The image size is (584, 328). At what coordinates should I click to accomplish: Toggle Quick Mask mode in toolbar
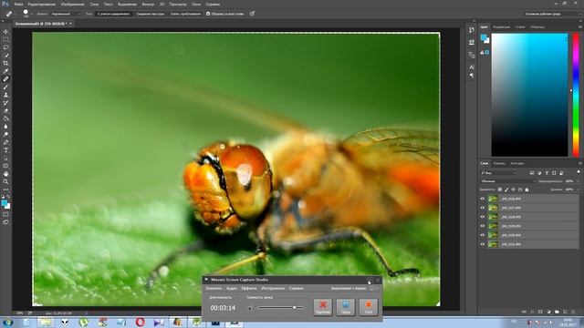5,215
